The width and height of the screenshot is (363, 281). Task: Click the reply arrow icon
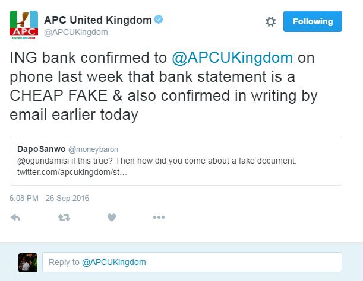pos(16,218)
